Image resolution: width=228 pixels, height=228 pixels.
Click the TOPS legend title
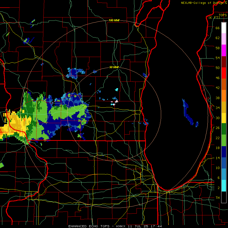coord(223,15)
